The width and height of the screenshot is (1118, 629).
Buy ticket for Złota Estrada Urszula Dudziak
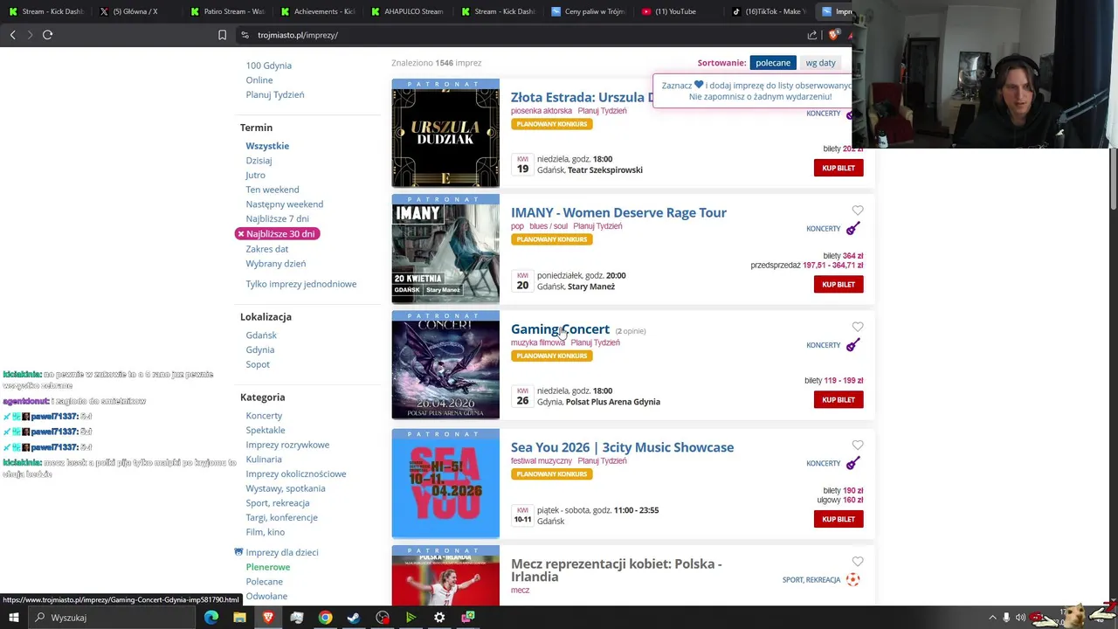(x=838, y=168)
